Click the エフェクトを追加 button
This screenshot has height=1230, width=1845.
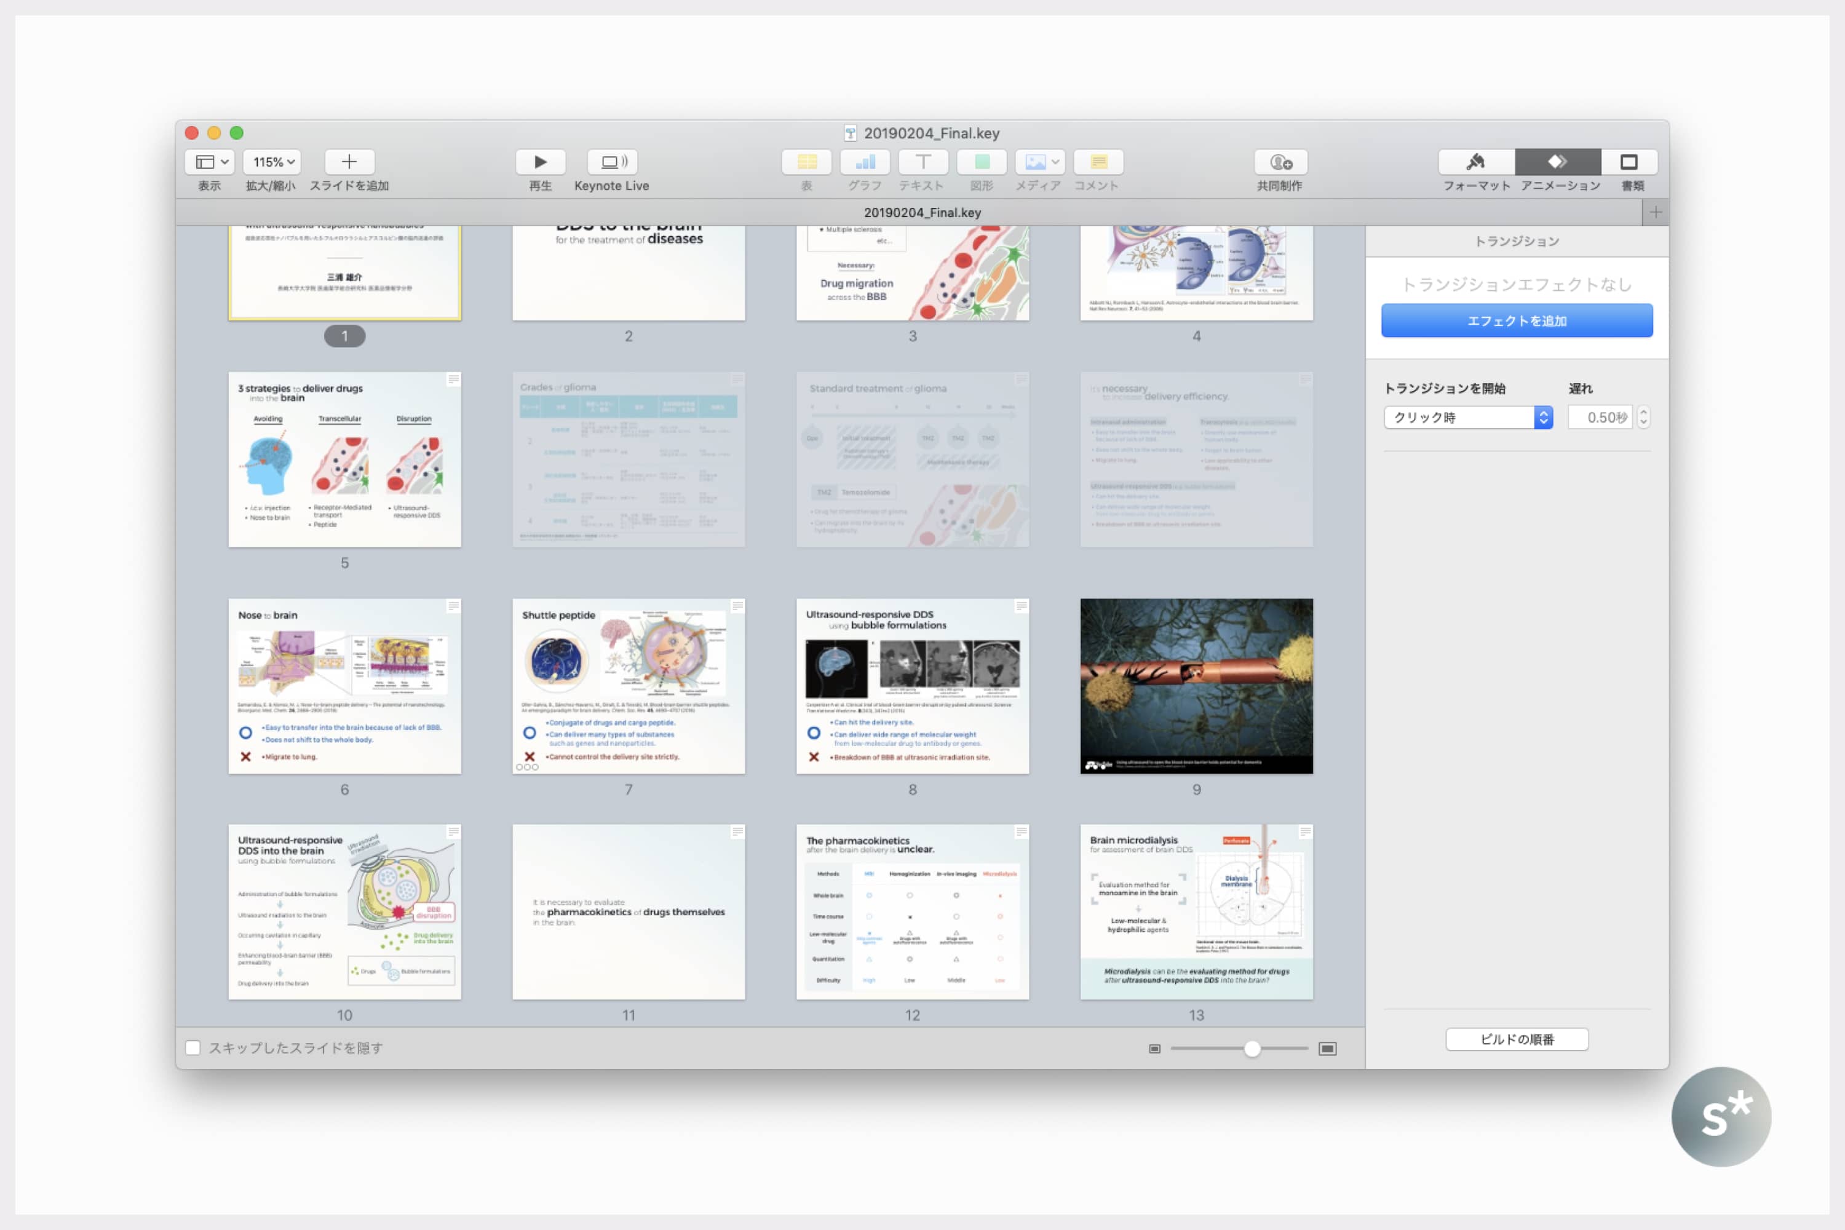click(1517, 321)
